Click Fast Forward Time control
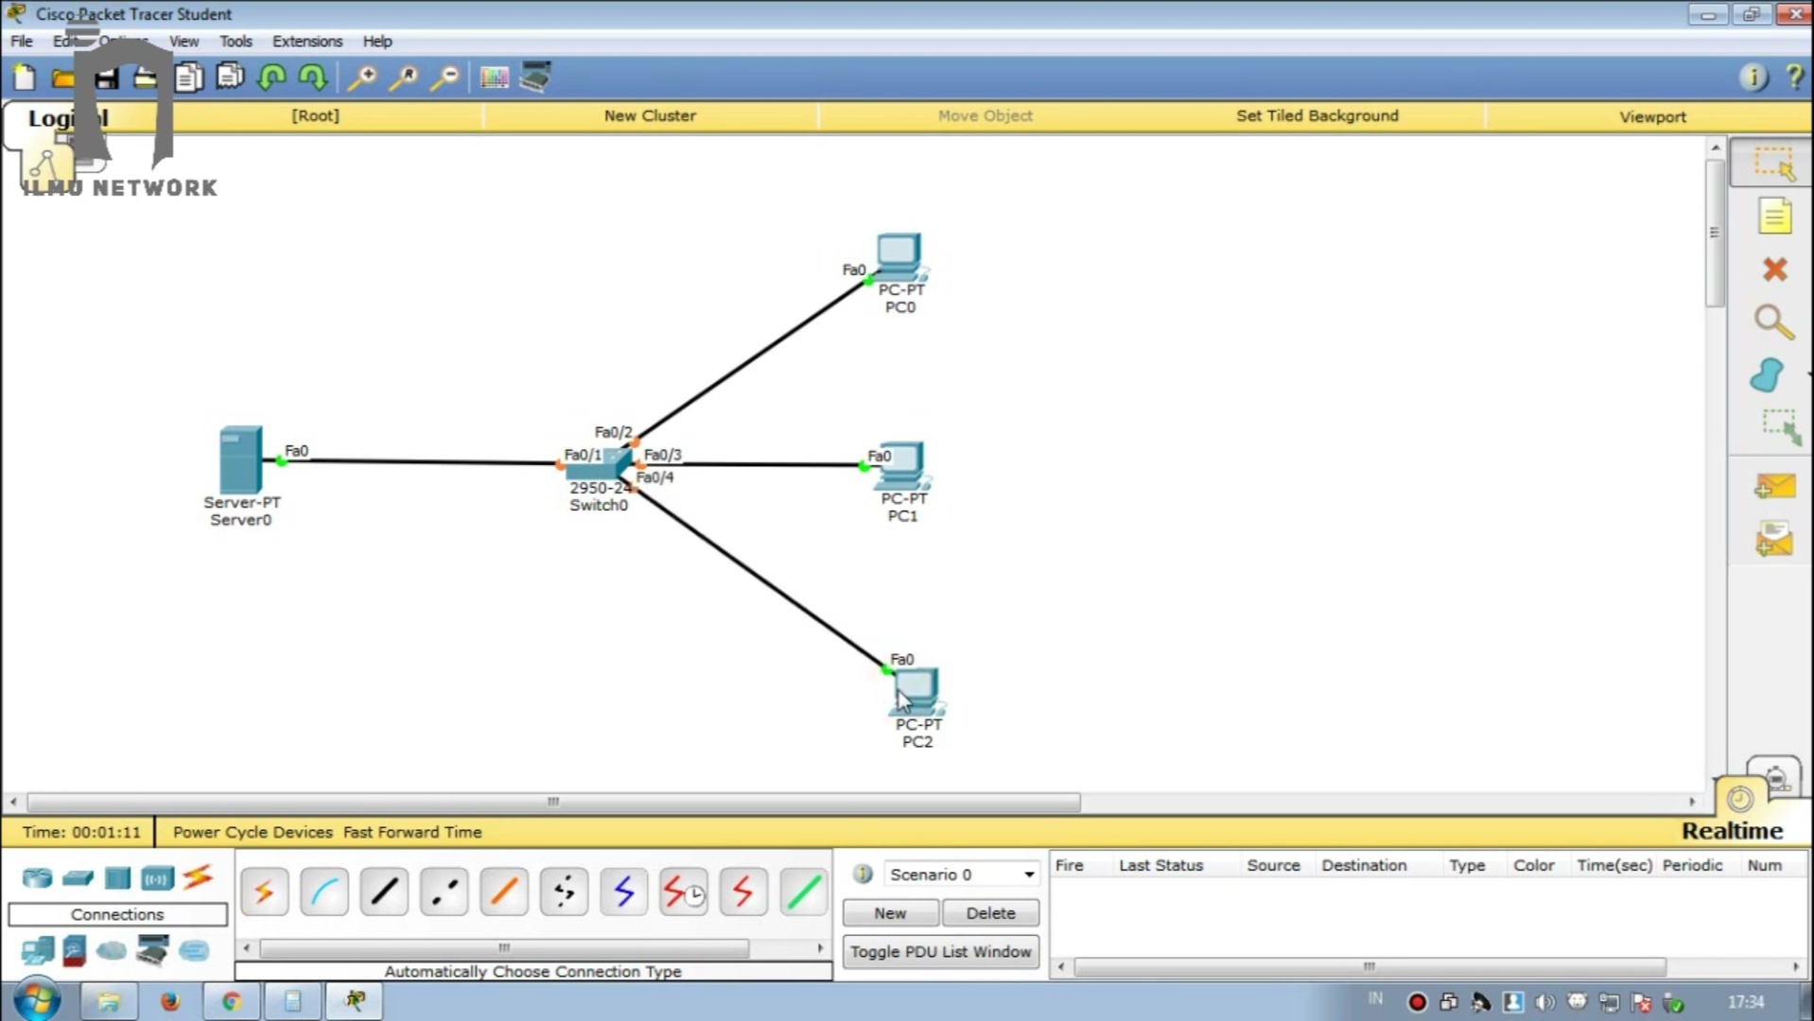Viewport: 1814px width, 1021px height. click(x=412, y=832)
